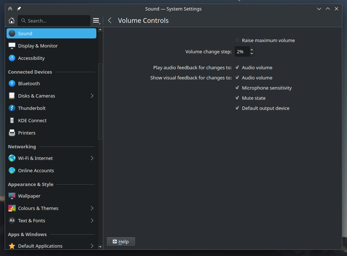Select Wallpaper in the sidebar

(x=29, y=196)
